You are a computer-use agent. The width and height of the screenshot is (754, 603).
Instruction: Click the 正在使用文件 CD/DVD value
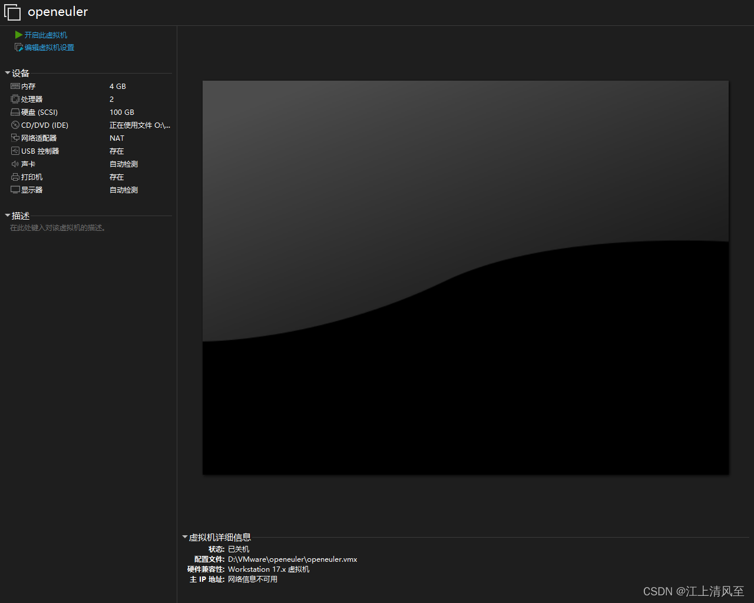140,125
